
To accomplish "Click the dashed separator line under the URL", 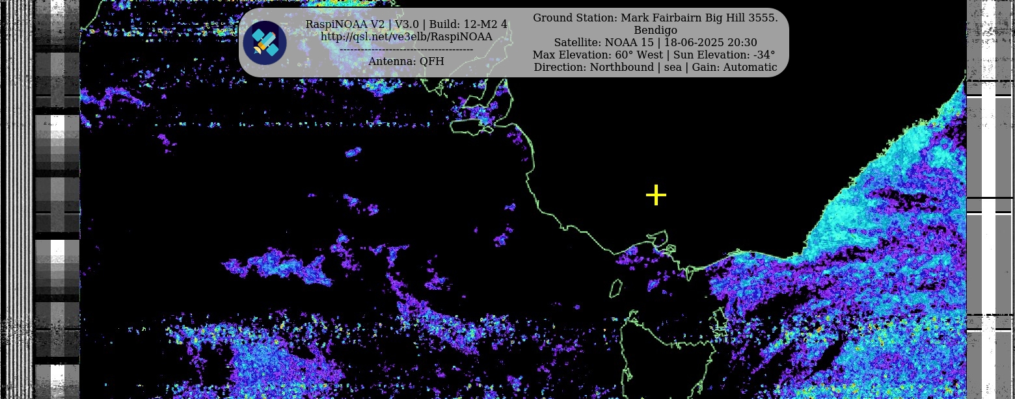I will [406, 49].
